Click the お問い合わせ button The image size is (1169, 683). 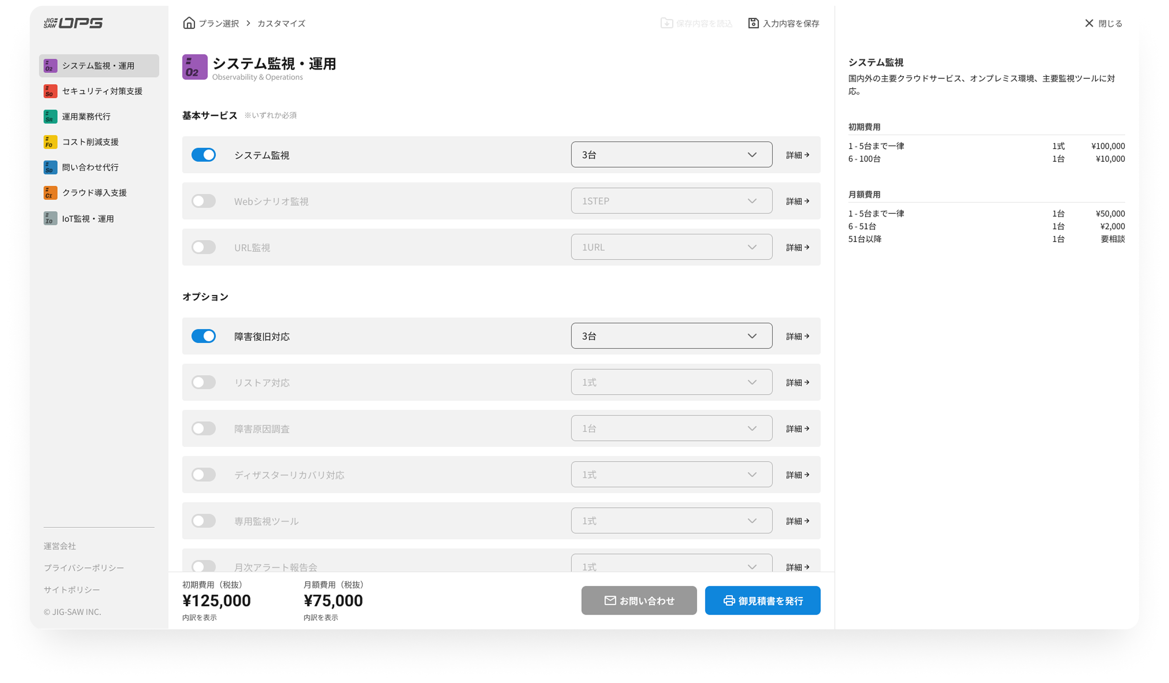pyautogui.click(x=639, y=600)
